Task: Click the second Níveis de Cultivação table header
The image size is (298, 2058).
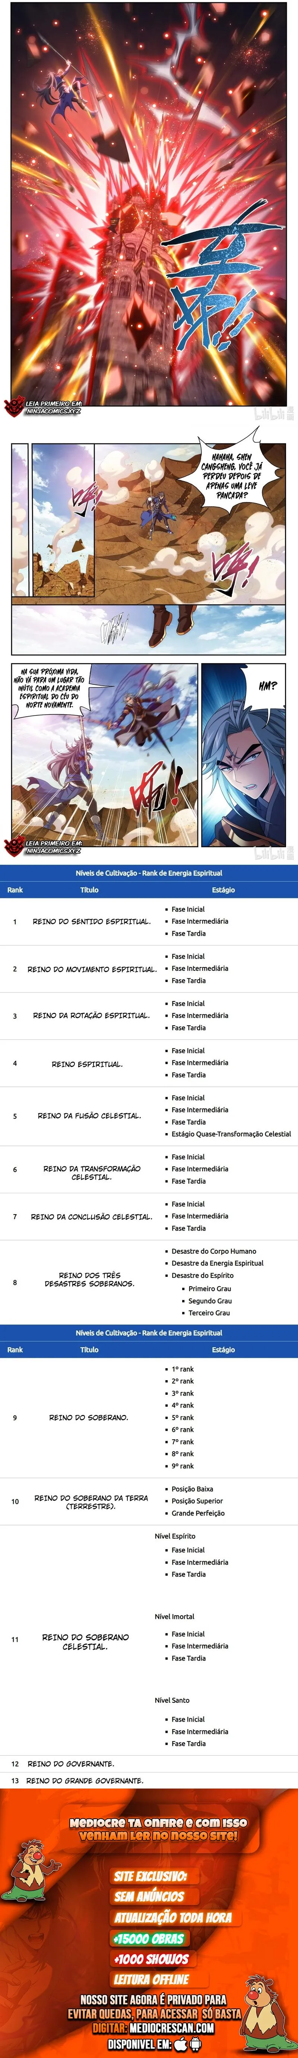Action: (x=149, y=1332)
